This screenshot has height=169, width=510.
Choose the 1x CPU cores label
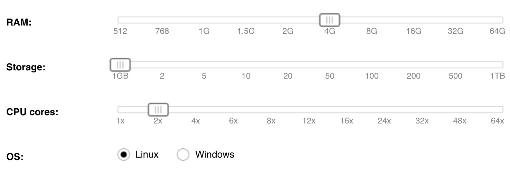(120, 121)
